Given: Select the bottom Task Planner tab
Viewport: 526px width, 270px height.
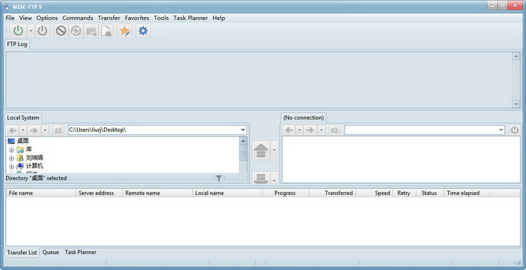Looking at the screenshot, I should coord(80,252).
